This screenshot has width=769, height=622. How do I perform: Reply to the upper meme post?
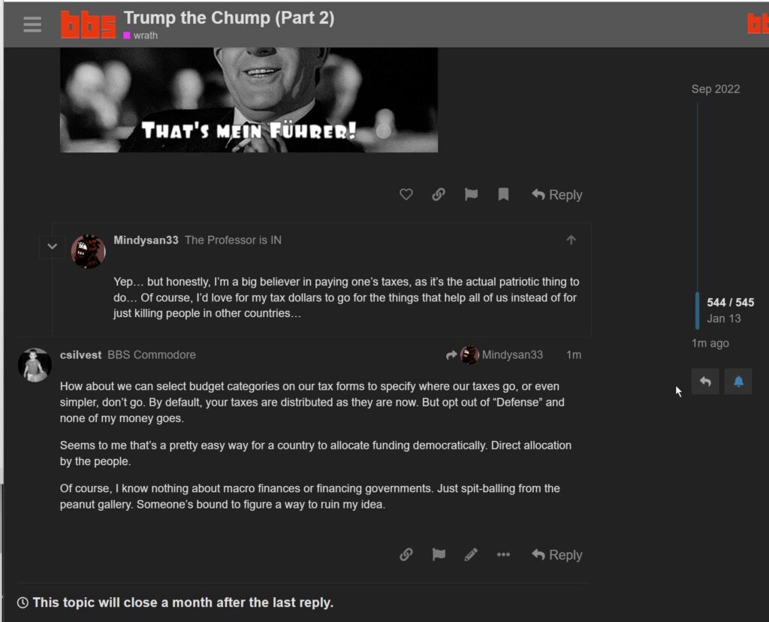[557, 195]
